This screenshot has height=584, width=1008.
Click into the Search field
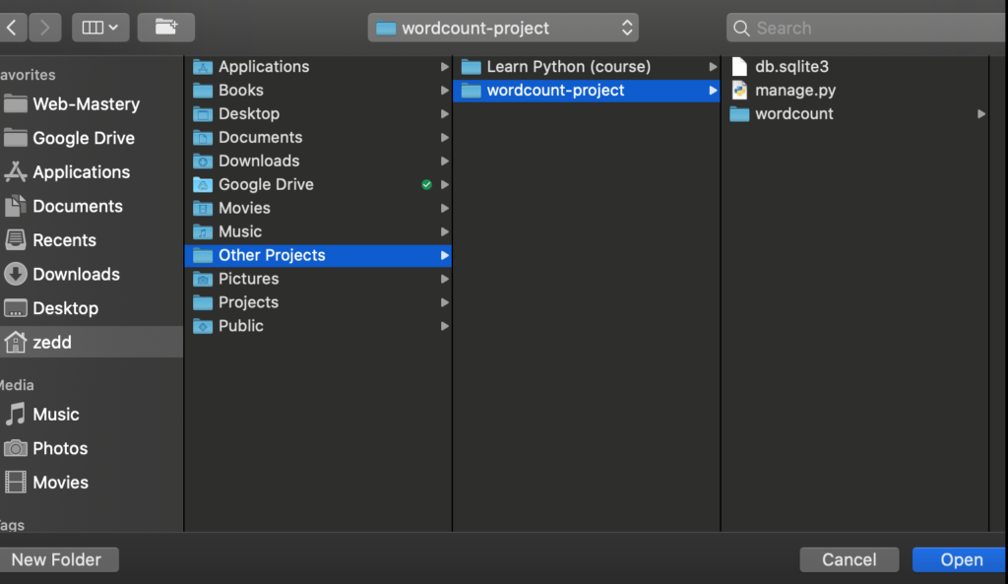866,28
